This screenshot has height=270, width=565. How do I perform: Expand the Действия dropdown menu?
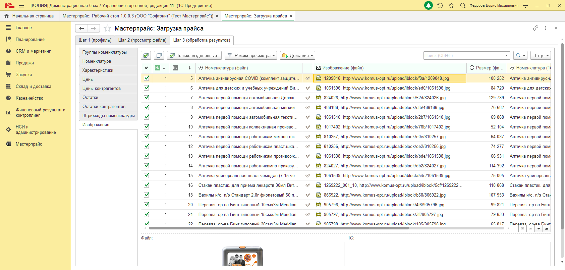pos(298,55)
